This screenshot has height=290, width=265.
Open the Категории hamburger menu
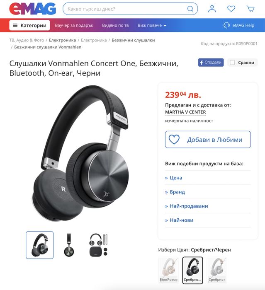29,25
